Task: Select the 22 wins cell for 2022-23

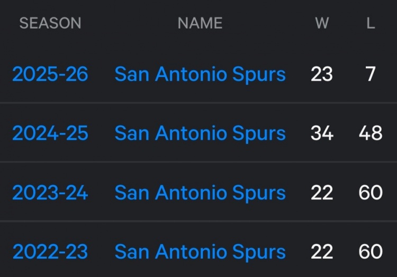Action: [322, 252]
